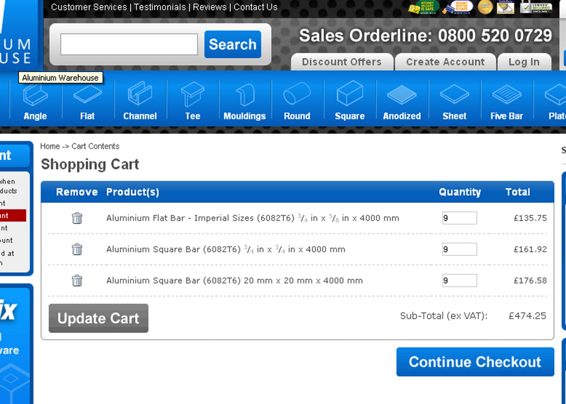Click the Discount Offers tab
This screenshot has height=404, width=566.
(x=342, y=62)
